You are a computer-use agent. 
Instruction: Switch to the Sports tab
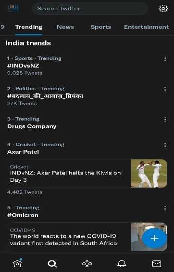coord(101,27)
